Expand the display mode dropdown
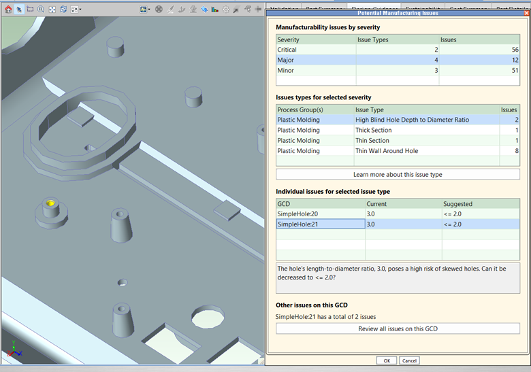Viewport: 531px width, 372px height. 150,10
